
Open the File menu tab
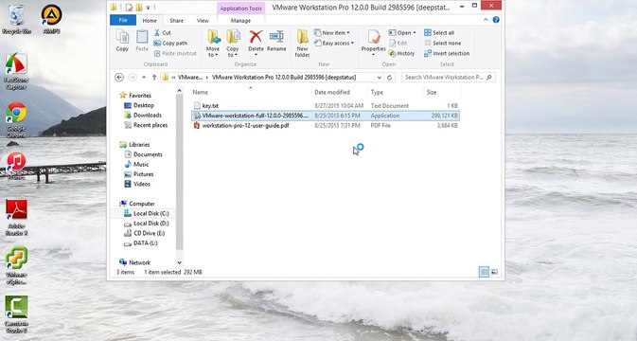click(x=123, y=20)
